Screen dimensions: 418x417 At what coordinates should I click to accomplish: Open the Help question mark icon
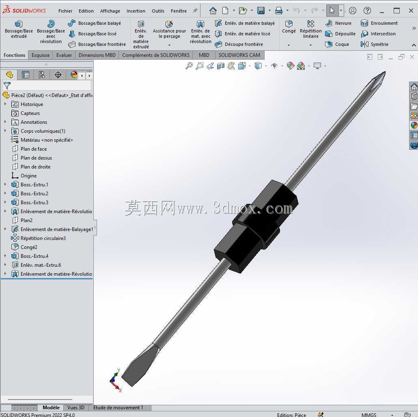pyautogui.click(x=367, y=11)
